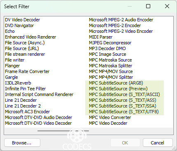Select MPC Image Source
Screen dimensions: 177x151
tap(107, 54)
